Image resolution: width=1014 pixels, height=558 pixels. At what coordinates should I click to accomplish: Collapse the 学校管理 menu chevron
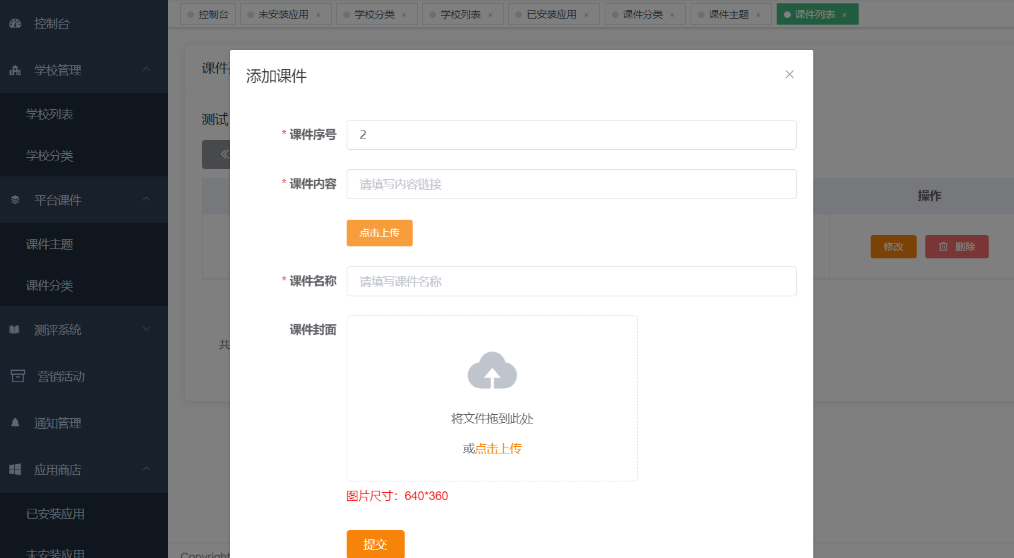tap(147, 69)
